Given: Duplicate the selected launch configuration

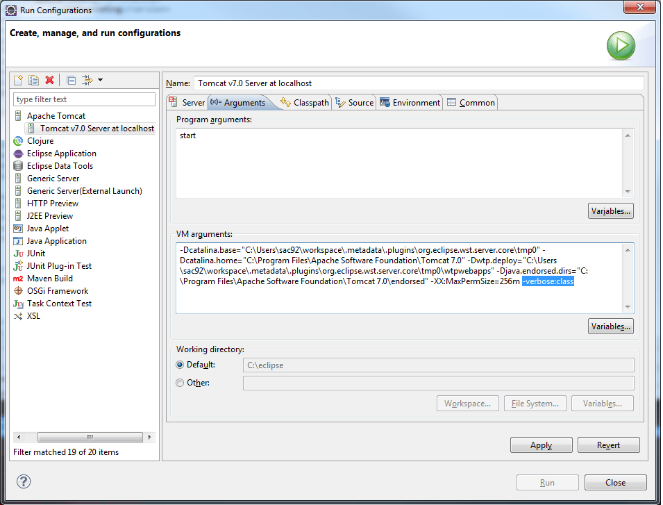Looking at the screenshot, I should (33, 80).
